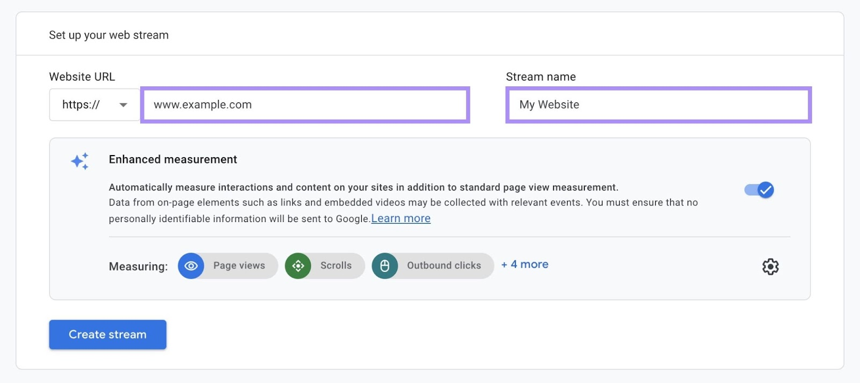Click the Page views eye icon

coord(191,266)
